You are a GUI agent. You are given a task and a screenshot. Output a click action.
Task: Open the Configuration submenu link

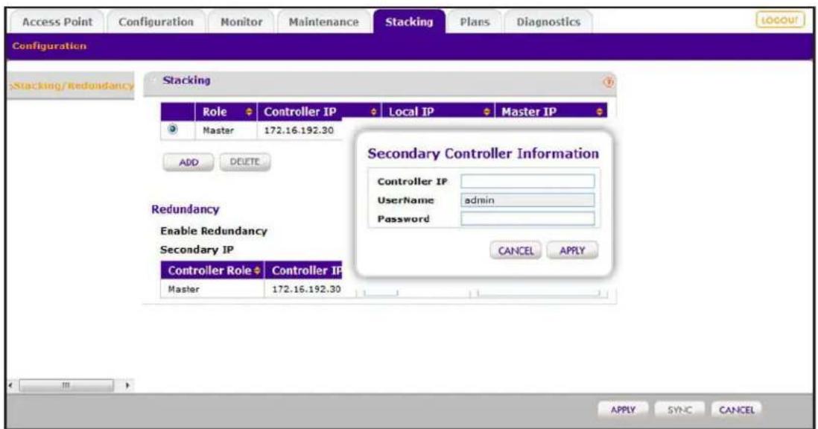click(x=49, y=46)
